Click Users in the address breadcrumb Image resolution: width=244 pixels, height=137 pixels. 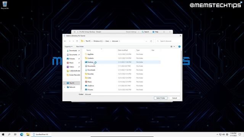click(x=107, y=41)
